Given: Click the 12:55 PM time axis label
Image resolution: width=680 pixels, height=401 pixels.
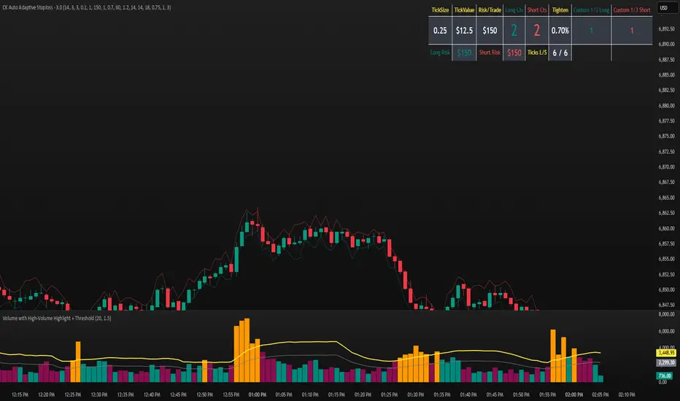Looking at the screenshot, I should click(231, 395).
